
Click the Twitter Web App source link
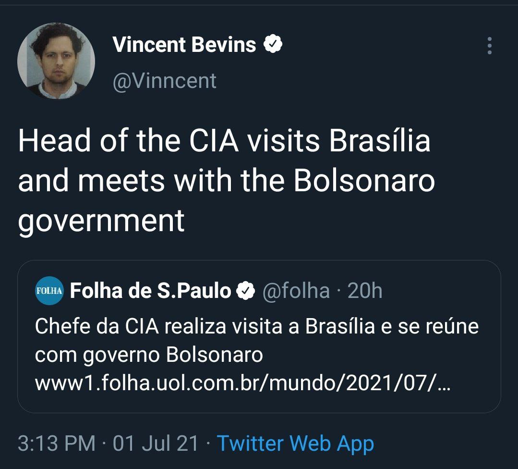coord(295,443)
